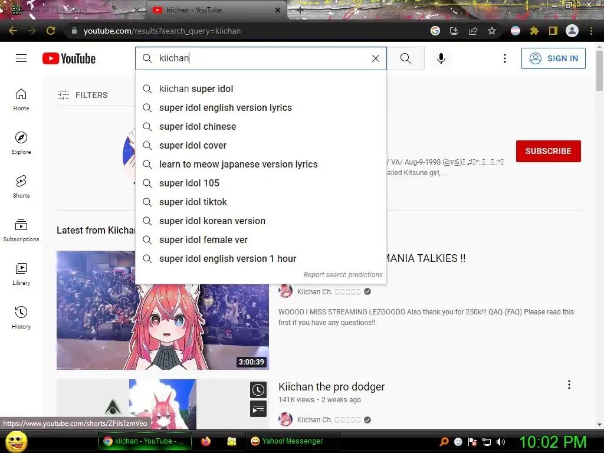This screenshot has width=604, height=453.
Task: Click the install app icon in address bar
Action: tap(454, 31)
